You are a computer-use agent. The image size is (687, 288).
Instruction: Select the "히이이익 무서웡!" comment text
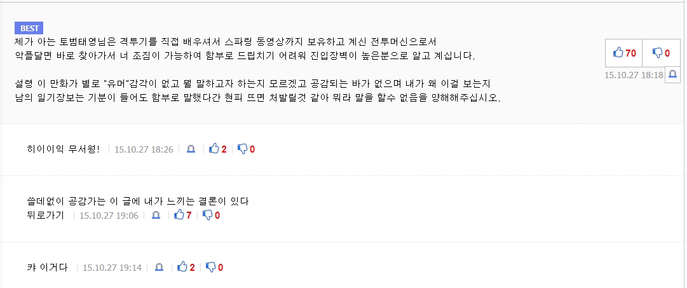pos(63,149)
